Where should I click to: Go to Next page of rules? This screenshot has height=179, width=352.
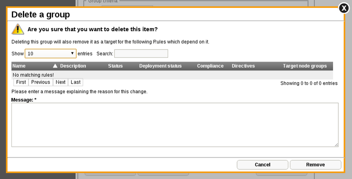point(61,82)
